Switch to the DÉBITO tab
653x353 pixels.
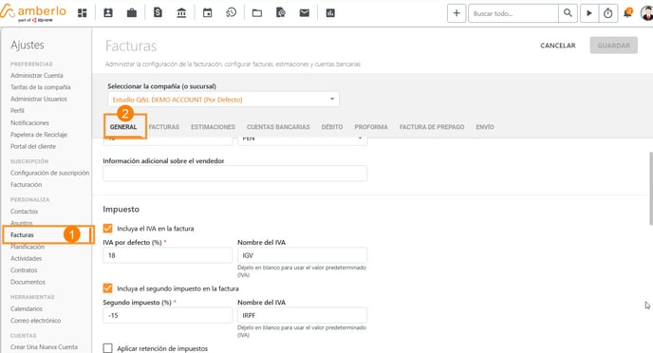332,127
